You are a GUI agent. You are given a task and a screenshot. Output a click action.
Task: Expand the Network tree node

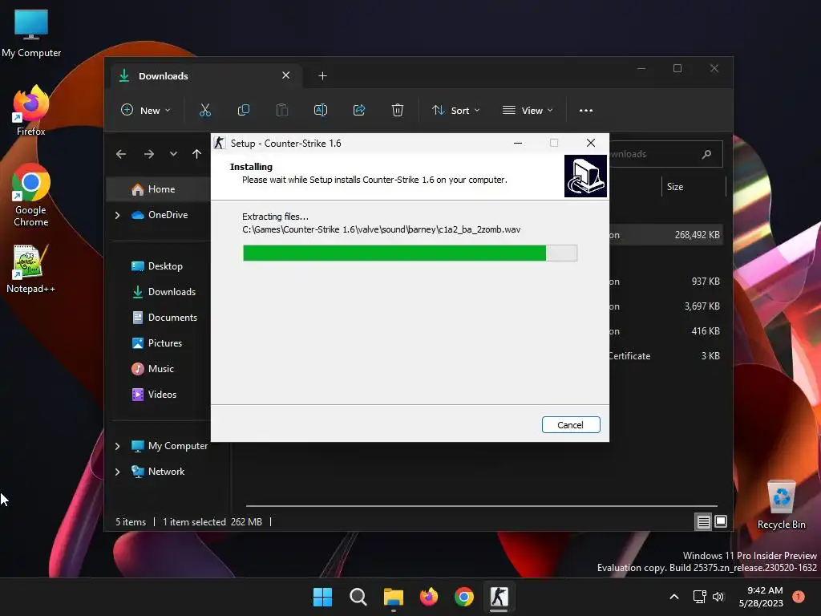[x=117, y=472]
